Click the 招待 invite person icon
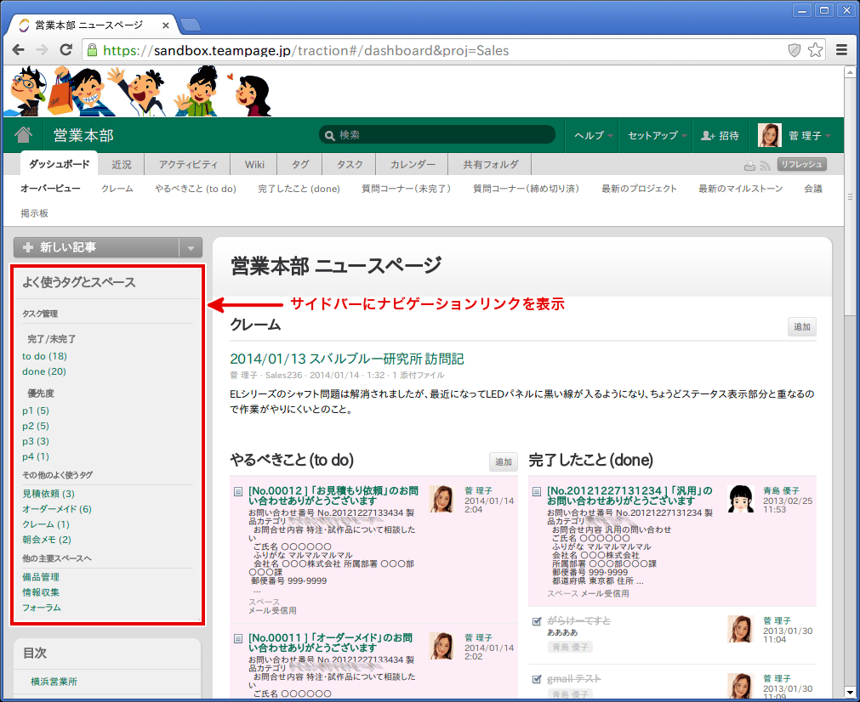860x702 pixels. [707, 136]
